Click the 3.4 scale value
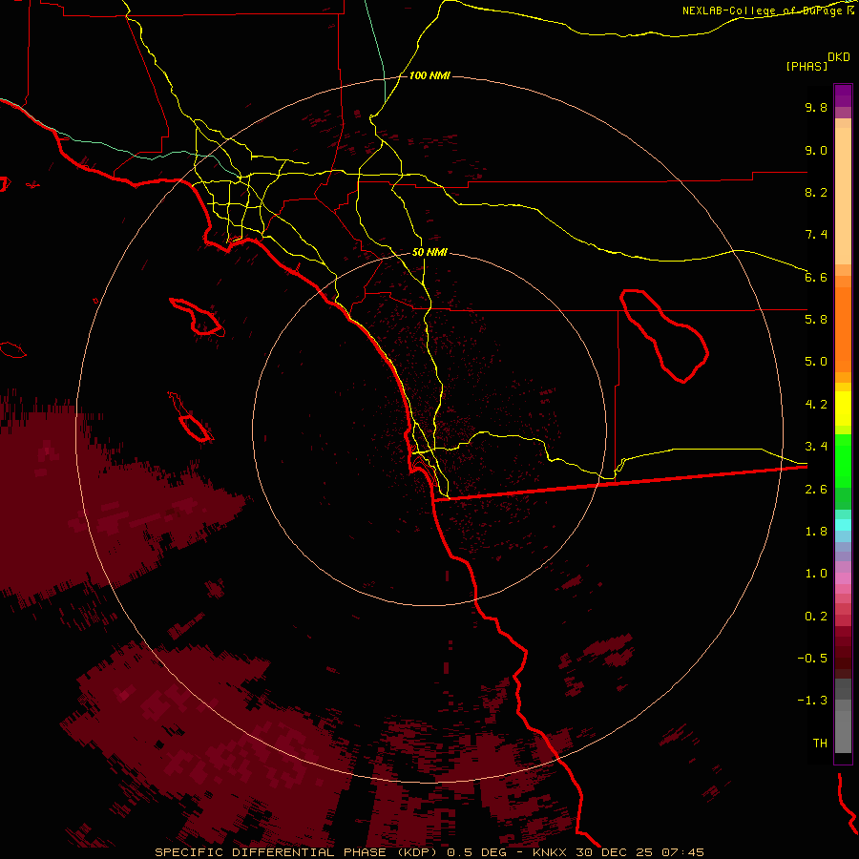 (x=816, y=447)
